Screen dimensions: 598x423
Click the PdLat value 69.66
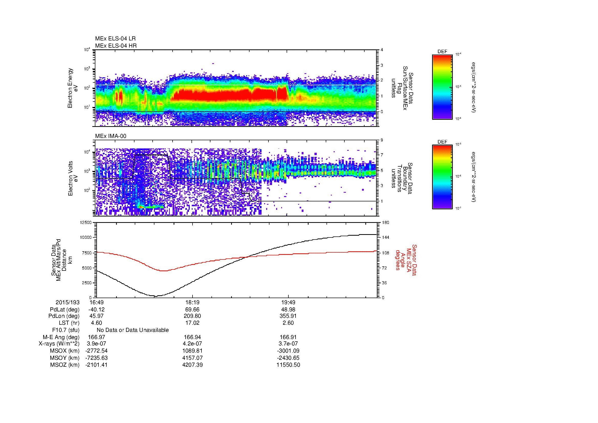[192, 310]
